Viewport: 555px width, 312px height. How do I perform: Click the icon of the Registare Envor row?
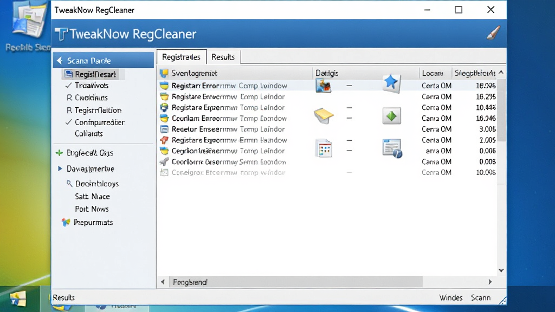pos(164,96)
